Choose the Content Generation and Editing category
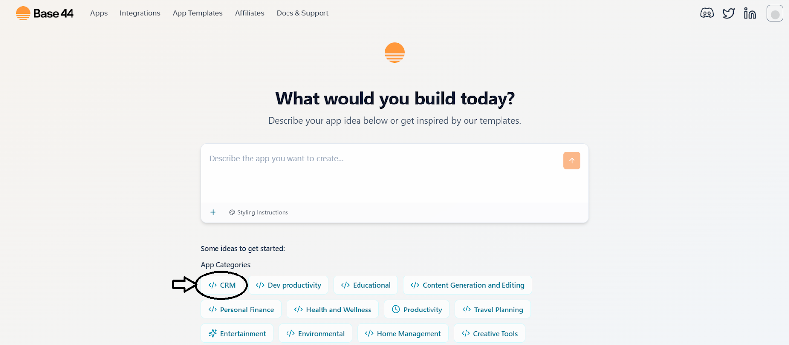 click(466, 285)
